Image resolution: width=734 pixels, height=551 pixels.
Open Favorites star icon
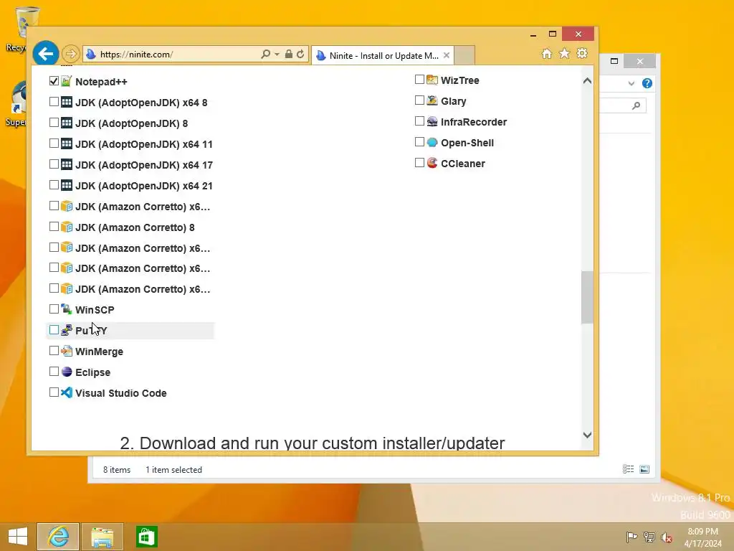[x=565, y=53]
